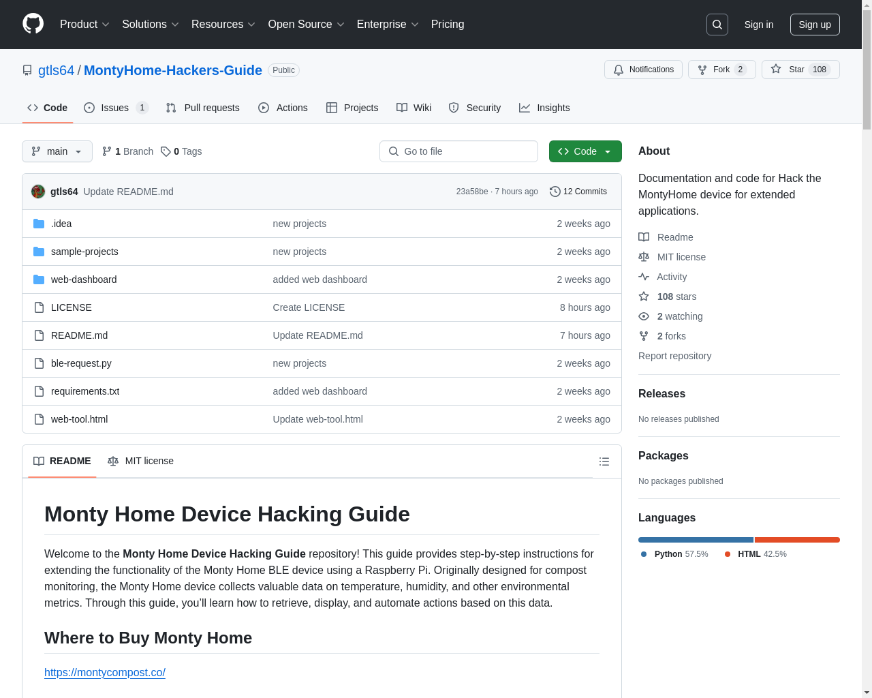Click the notifications bell icon
Screen dimensions: 872x698
pyautogui.click(x=619, y=70)
